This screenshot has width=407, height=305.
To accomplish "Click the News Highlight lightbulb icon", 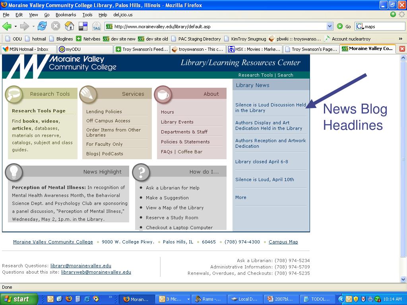I will 14,172.
